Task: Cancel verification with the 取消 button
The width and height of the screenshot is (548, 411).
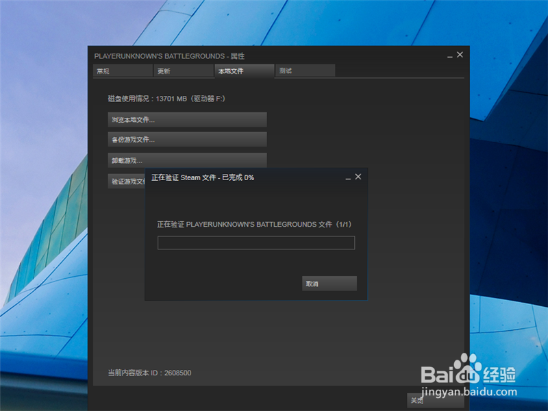Action: [x=329, y=284]
